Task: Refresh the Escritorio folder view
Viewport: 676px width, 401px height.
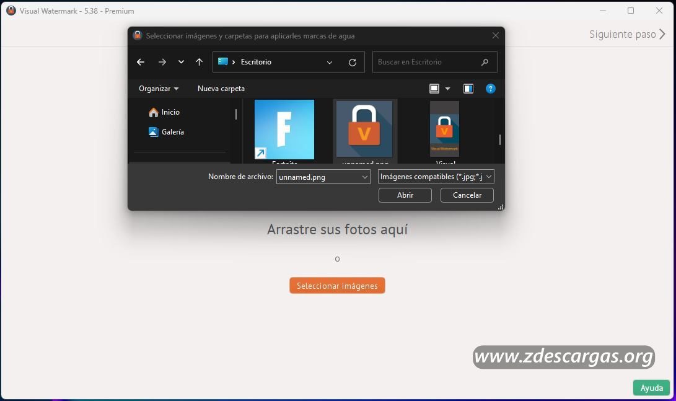Action: 352,63
